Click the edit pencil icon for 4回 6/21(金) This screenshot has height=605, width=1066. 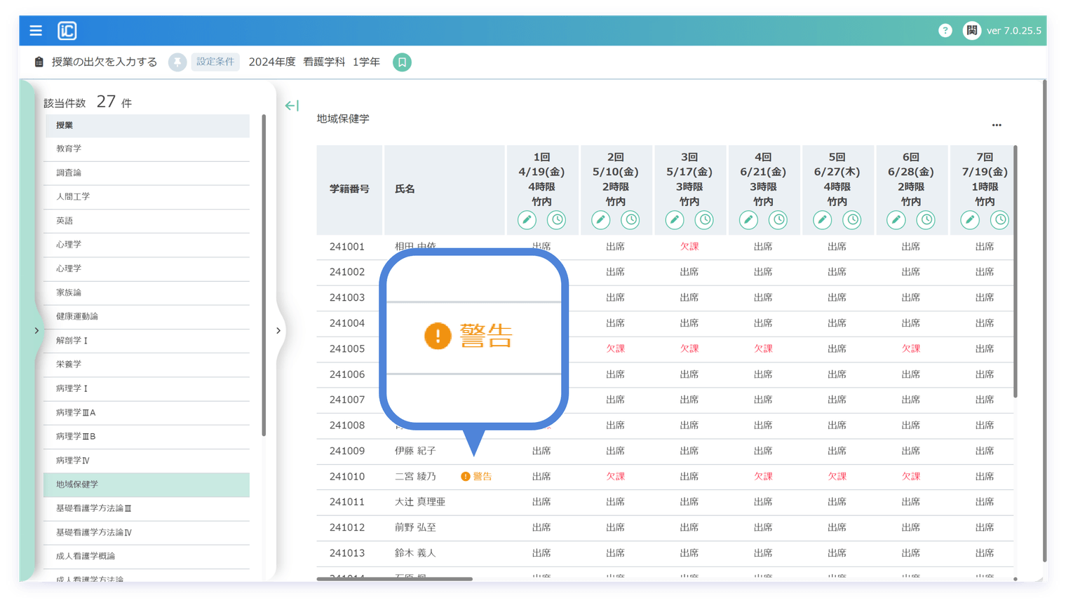(x=748, y=220)
